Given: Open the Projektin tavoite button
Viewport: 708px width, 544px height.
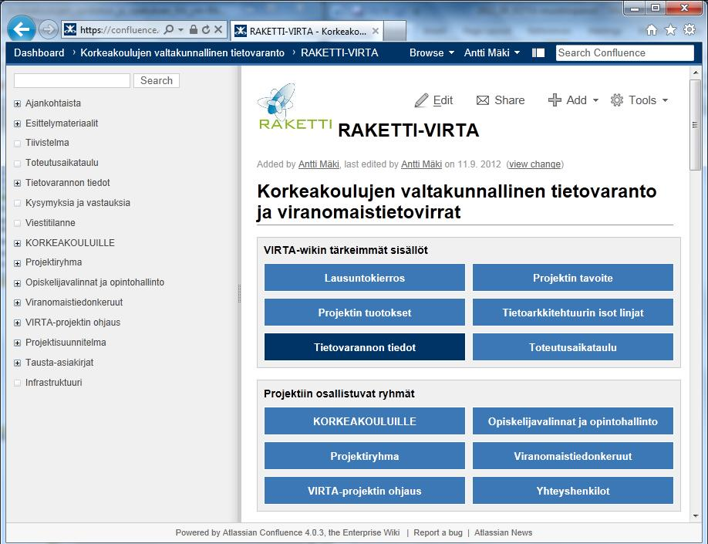Looking at the screenshot, I should coord(572,278).
